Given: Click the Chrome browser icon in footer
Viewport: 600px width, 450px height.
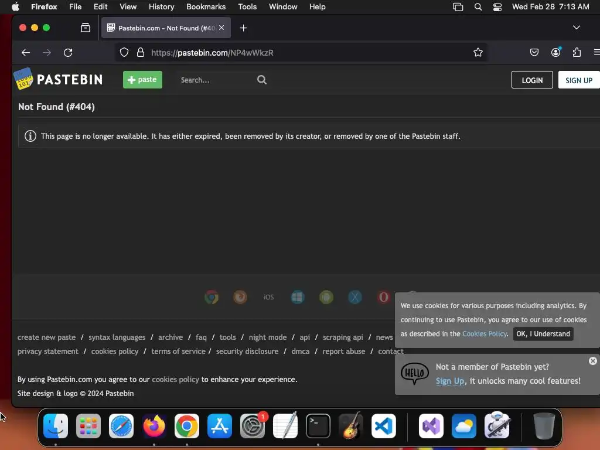Looking at the screenshot, I should pos(212,297).
